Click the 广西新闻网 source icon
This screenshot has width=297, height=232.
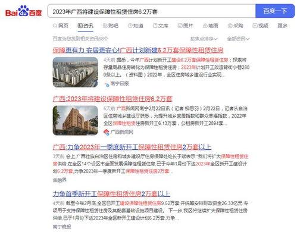click(x=107, y=132)
